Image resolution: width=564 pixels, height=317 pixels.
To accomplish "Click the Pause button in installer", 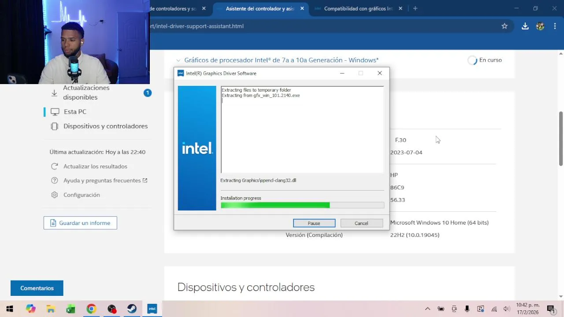I will pos(314,223).
